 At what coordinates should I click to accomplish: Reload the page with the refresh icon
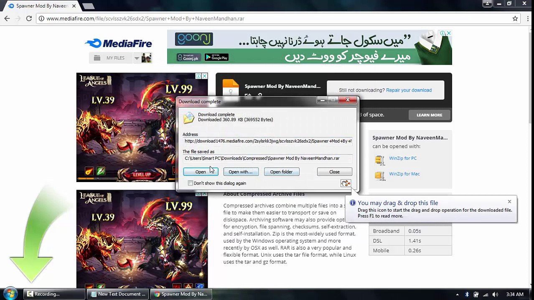tap(29, 18)
